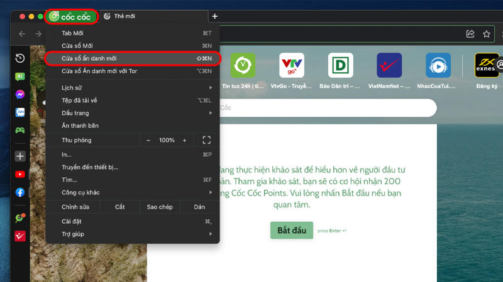Go forward with the forward arrow

click(38, 34)
